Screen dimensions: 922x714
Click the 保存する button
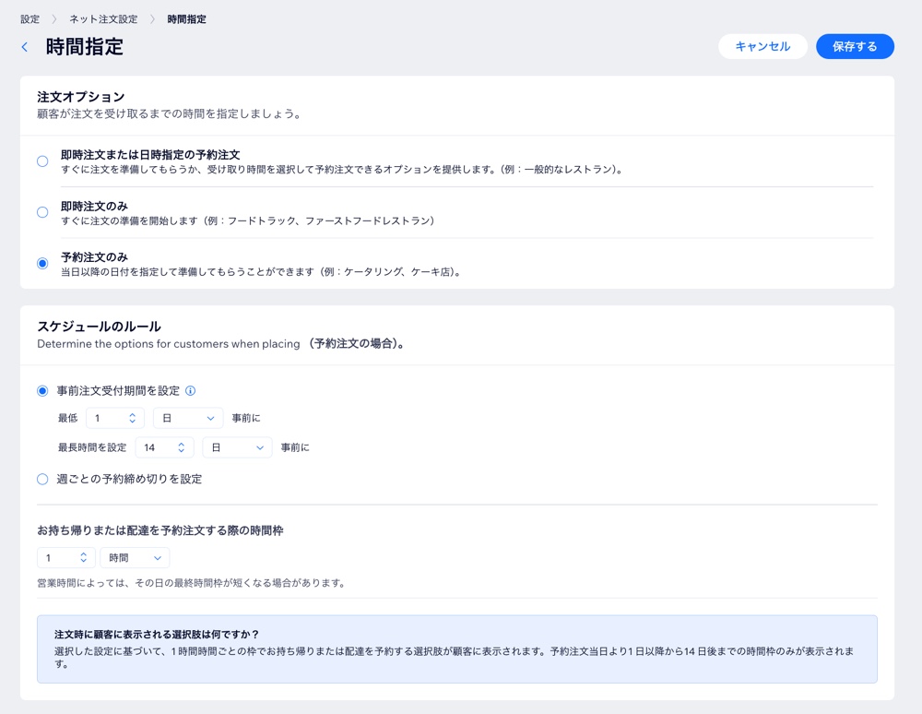(855, 46)
